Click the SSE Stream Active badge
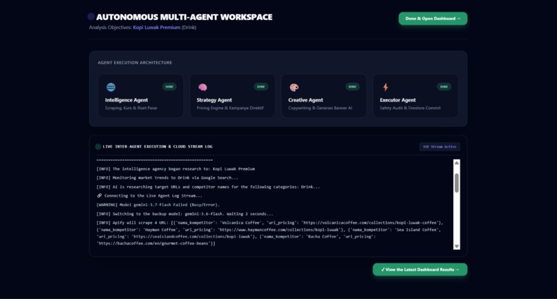This screenshot has height=299, width=557. pyautogui.click(x=440, y=146)
